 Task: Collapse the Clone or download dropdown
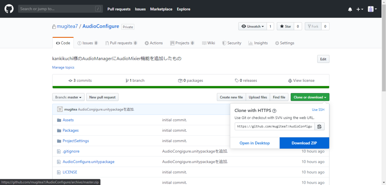tap(310, 97)
